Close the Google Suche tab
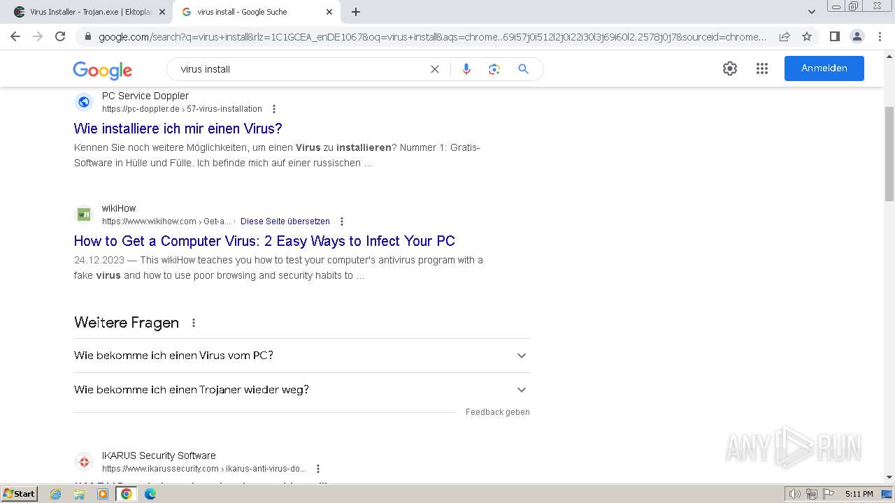The height and width of the screenshot is (503, 895). [329, 12]
